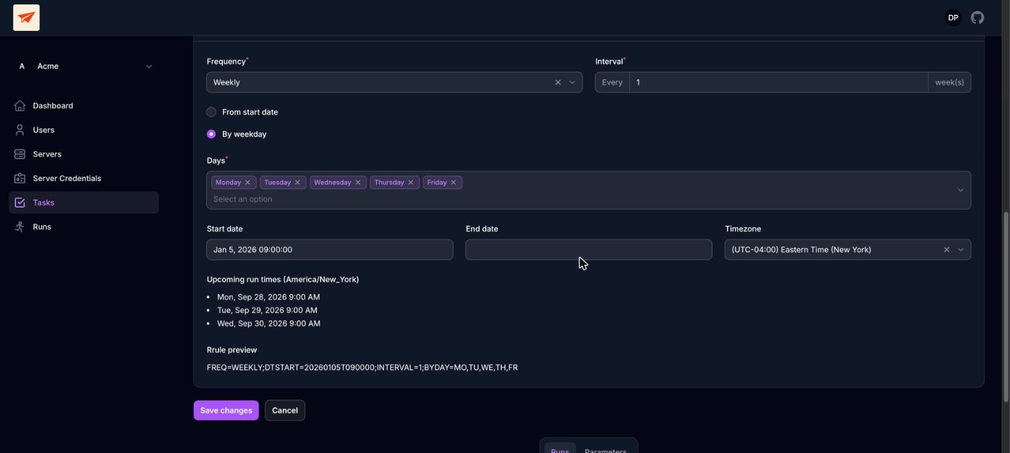Click 'Mon, Sep 28, 2026 9:00 AM' entry
Screen dimensions: 1010x453
coord(269,297)
